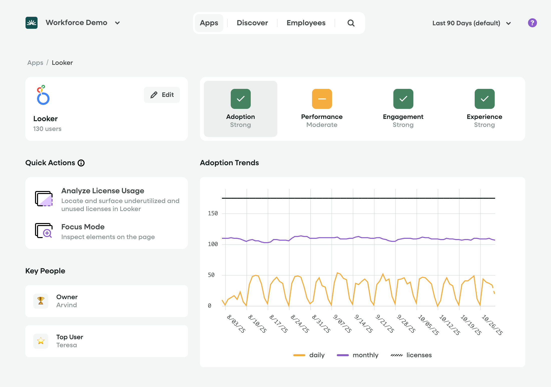Click the 10/26/25 axis date label
This screenshot has height=387, width=551.
coord(492,325)
